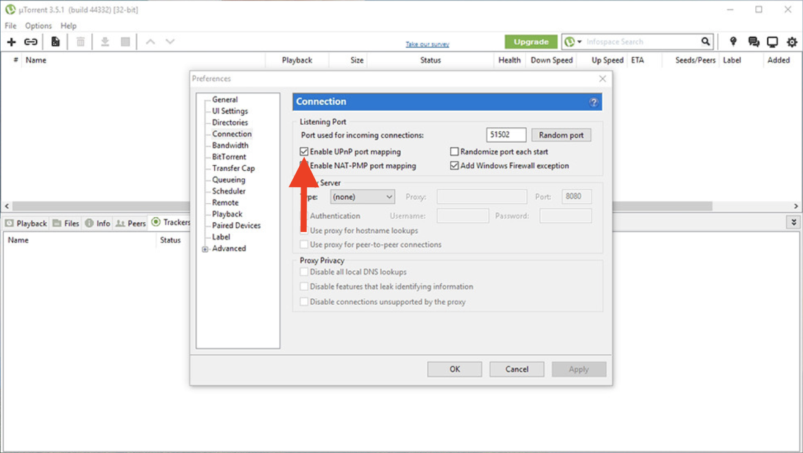Toggle Add Windows Firewall exception checkbox
The height and width of the screenshot is (453, 803).
pos(454,165)
